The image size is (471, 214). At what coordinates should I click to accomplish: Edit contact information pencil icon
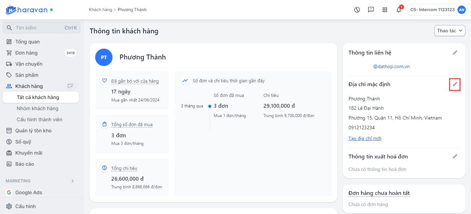pyautogui.click(x=455, y=52)
